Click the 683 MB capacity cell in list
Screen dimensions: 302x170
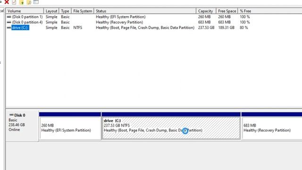point(204,22)
